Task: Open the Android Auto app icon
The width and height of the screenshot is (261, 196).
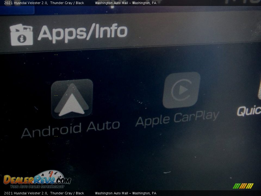Action: (x=72, y=99)
